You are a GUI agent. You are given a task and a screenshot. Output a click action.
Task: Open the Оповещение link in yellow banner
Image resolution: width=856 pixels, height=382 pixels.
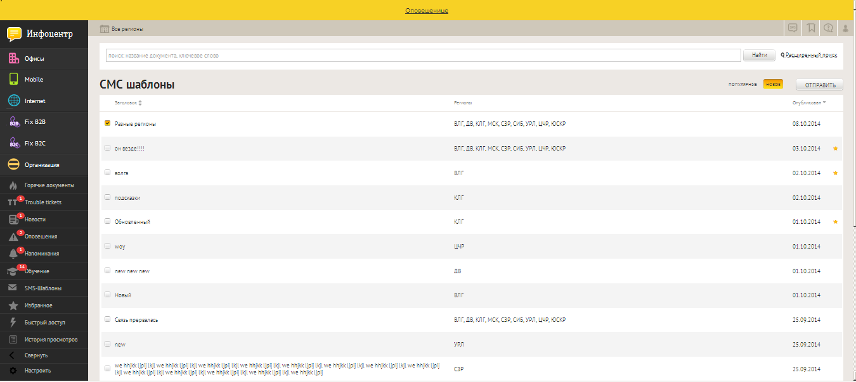[x=427, y=11]
